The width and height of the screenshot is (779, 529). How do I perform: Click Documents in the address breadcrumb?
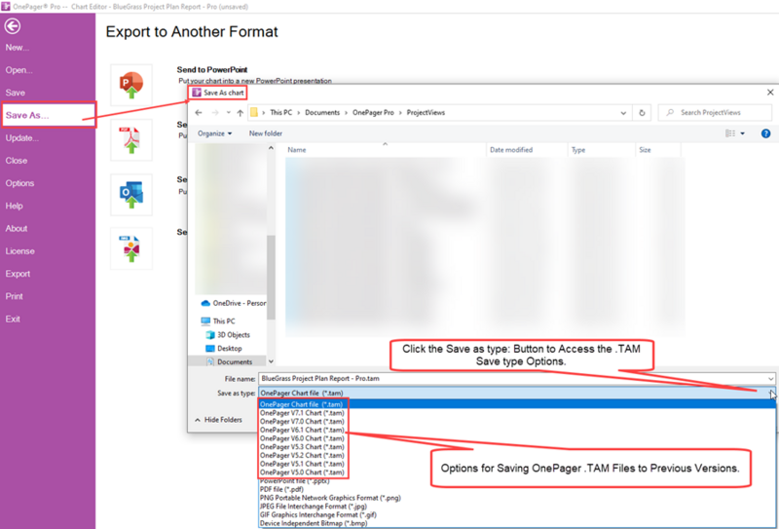click(322, 113)
